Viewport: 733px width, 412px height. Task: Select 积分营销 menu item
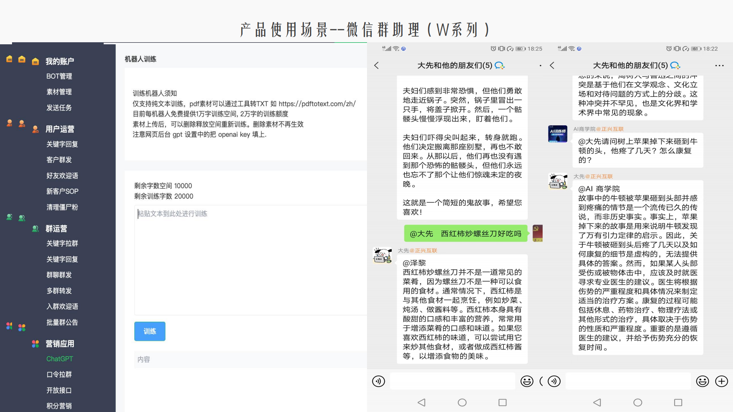(59, 406)
